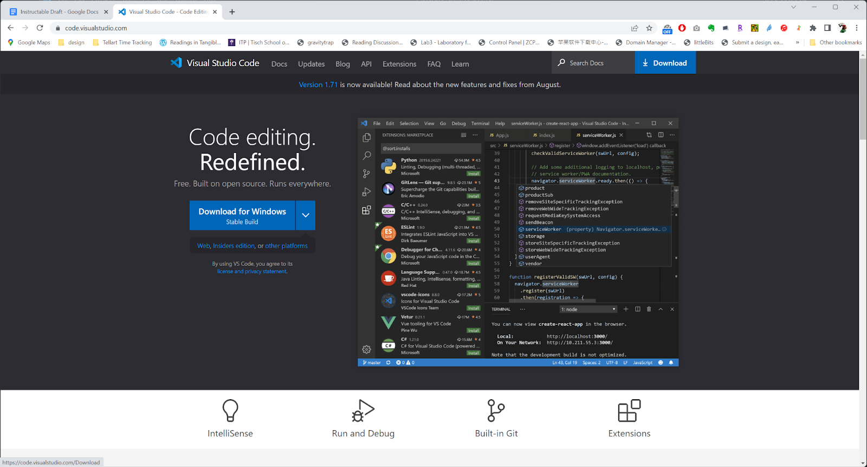Open the FAQ navigation item
The width and height of the screenshot is (867, 467).
coord(434,64)
